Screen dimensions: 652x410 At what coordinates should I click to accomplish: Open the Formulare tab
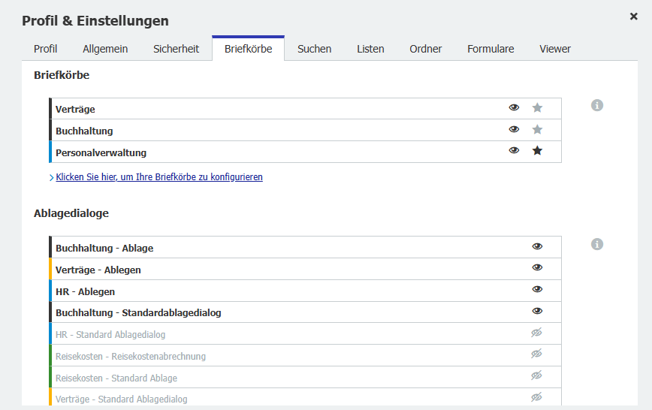(491, 49)
